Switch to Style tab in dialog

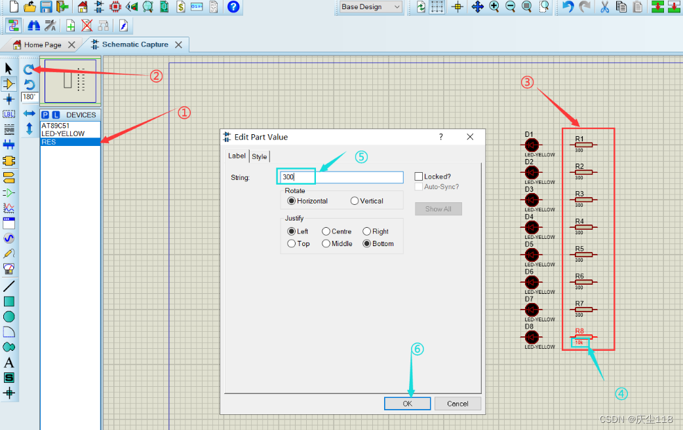259,156
